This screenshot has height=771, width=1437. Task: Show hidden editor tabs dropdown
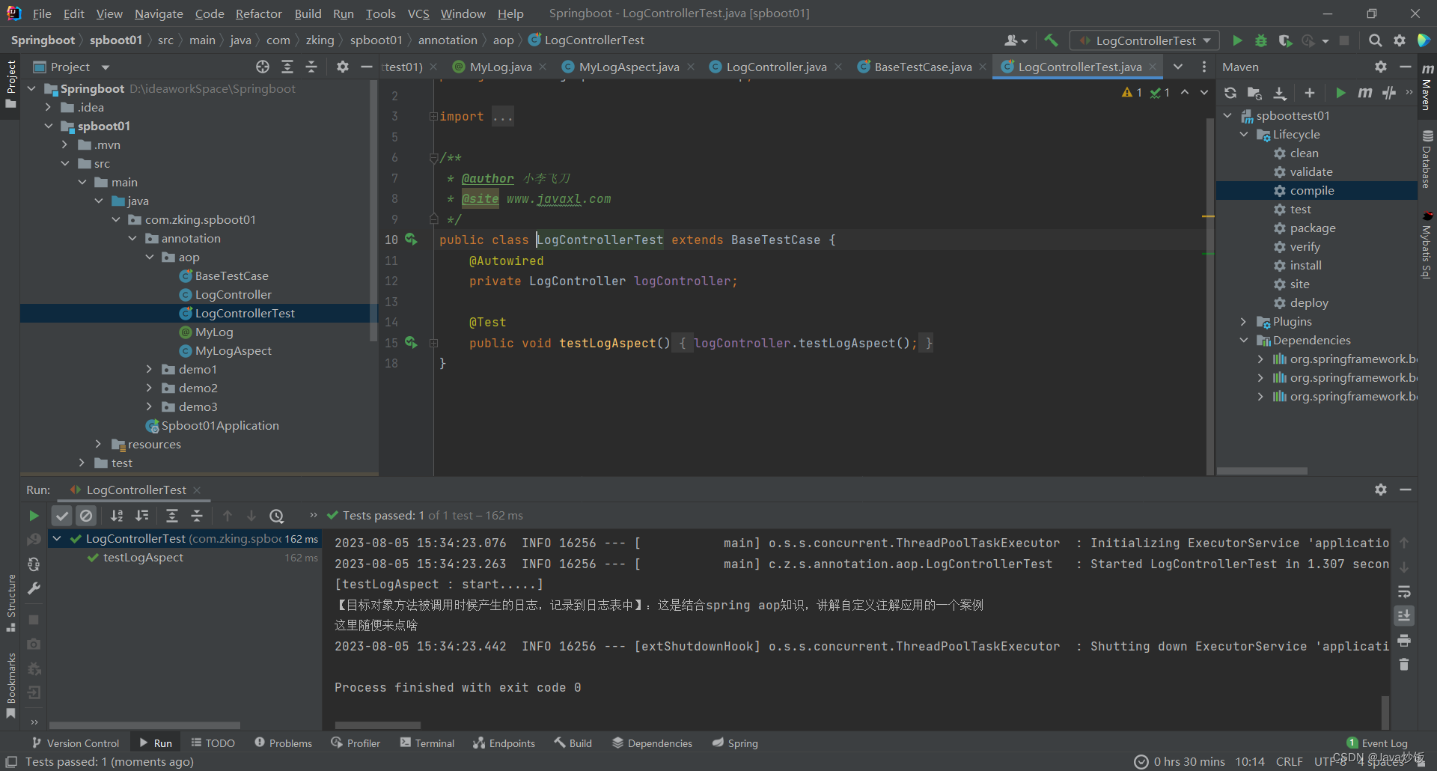pos(1178,67)
